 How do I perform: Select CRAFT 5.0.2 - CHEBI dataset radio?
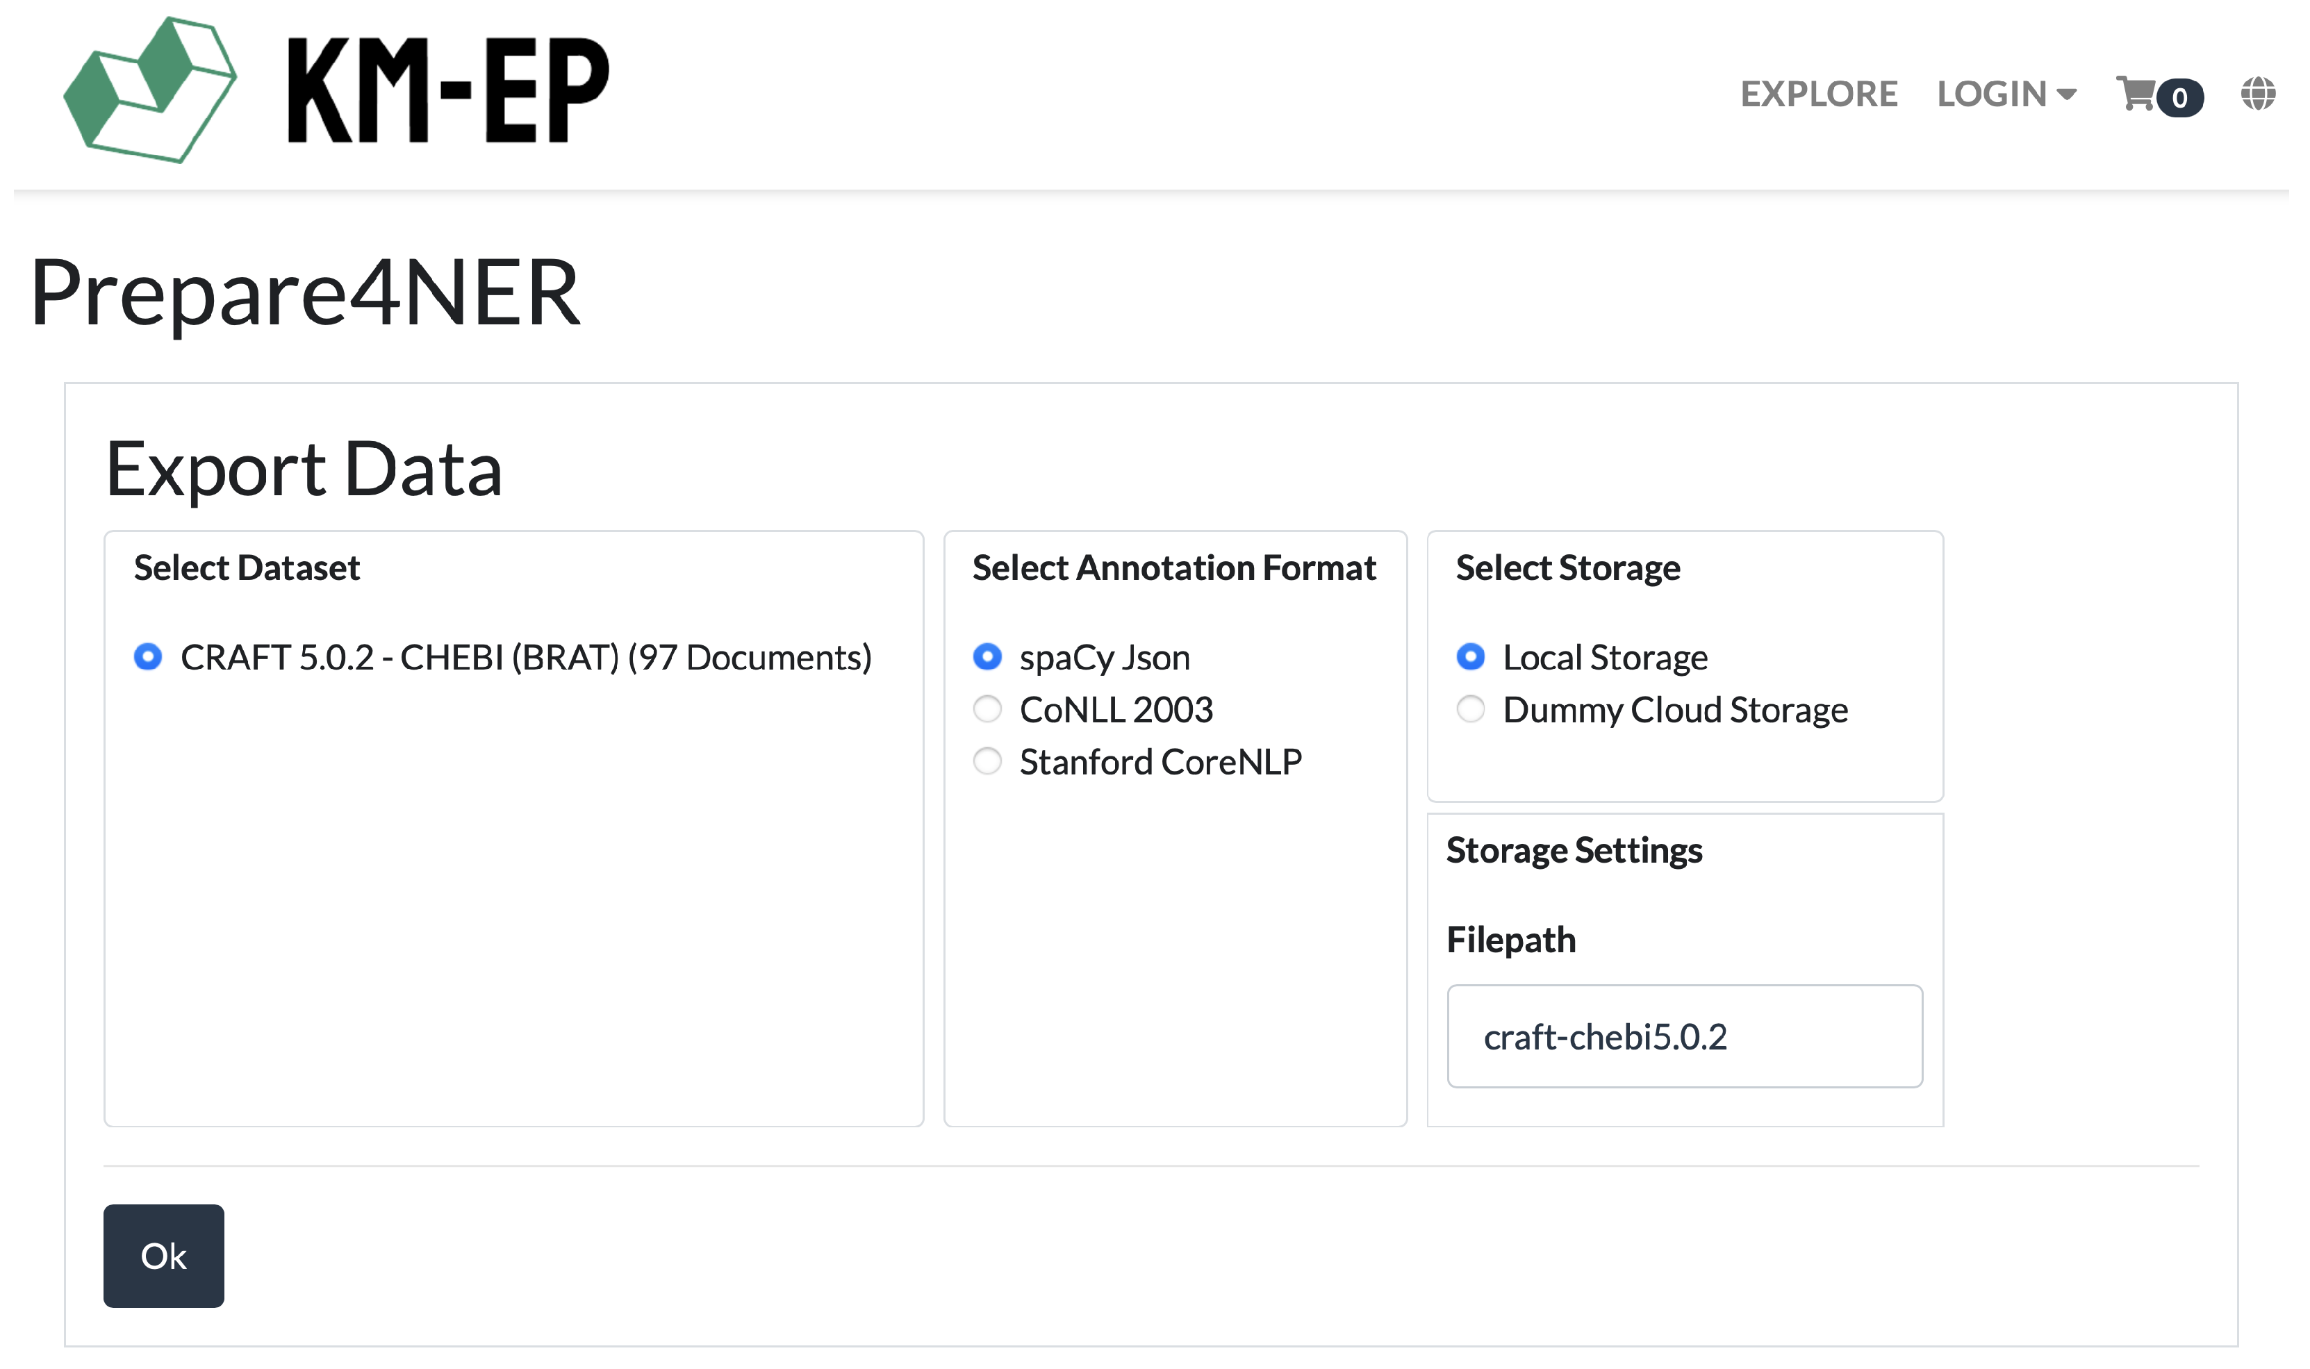coord(147,657)
